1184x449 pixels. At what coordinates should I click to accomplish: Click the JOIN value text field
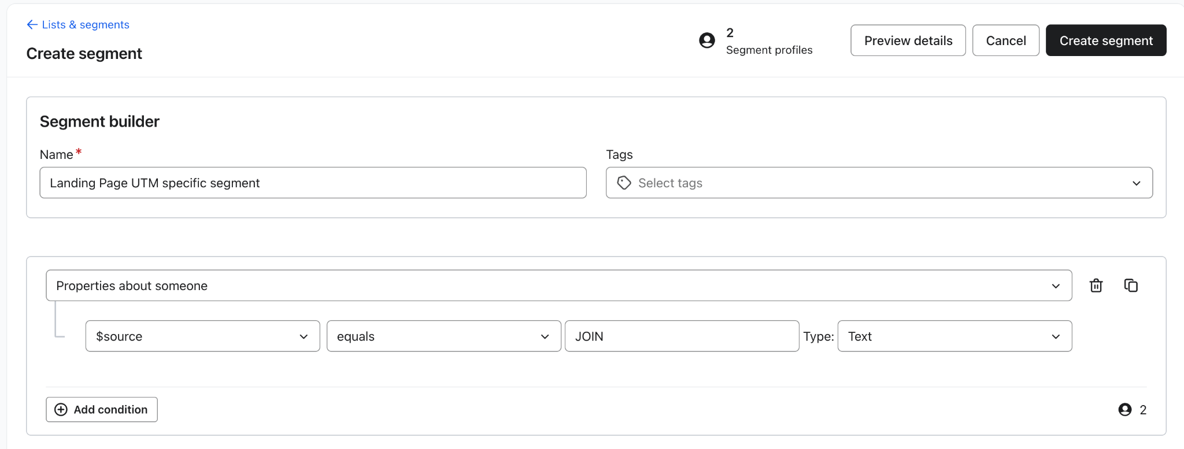click(682, 336)
